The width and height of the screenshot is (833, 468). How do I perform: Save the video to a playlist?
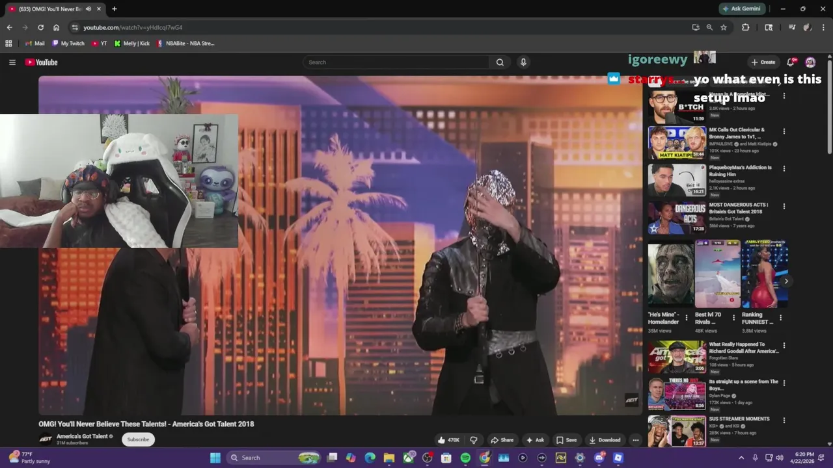tap(566, 440)
